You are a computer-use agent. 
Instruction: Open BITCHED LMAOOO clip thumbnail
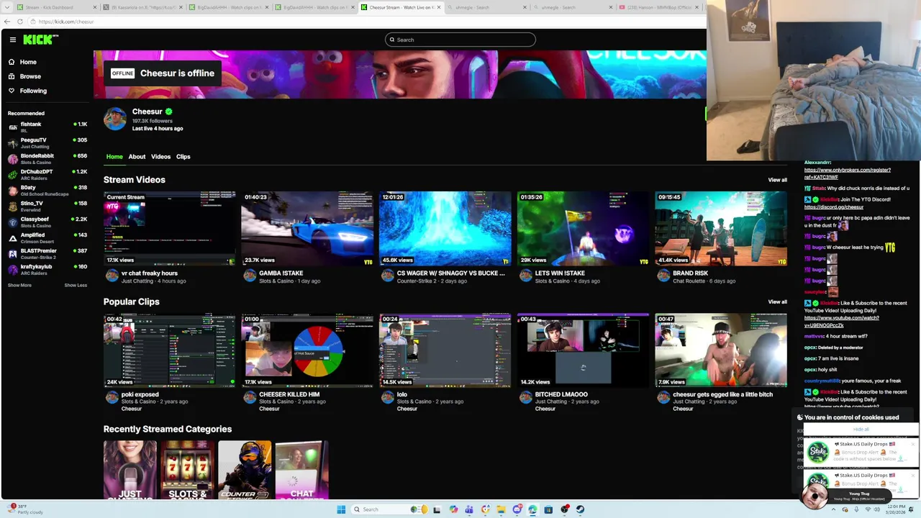[583, 350]
